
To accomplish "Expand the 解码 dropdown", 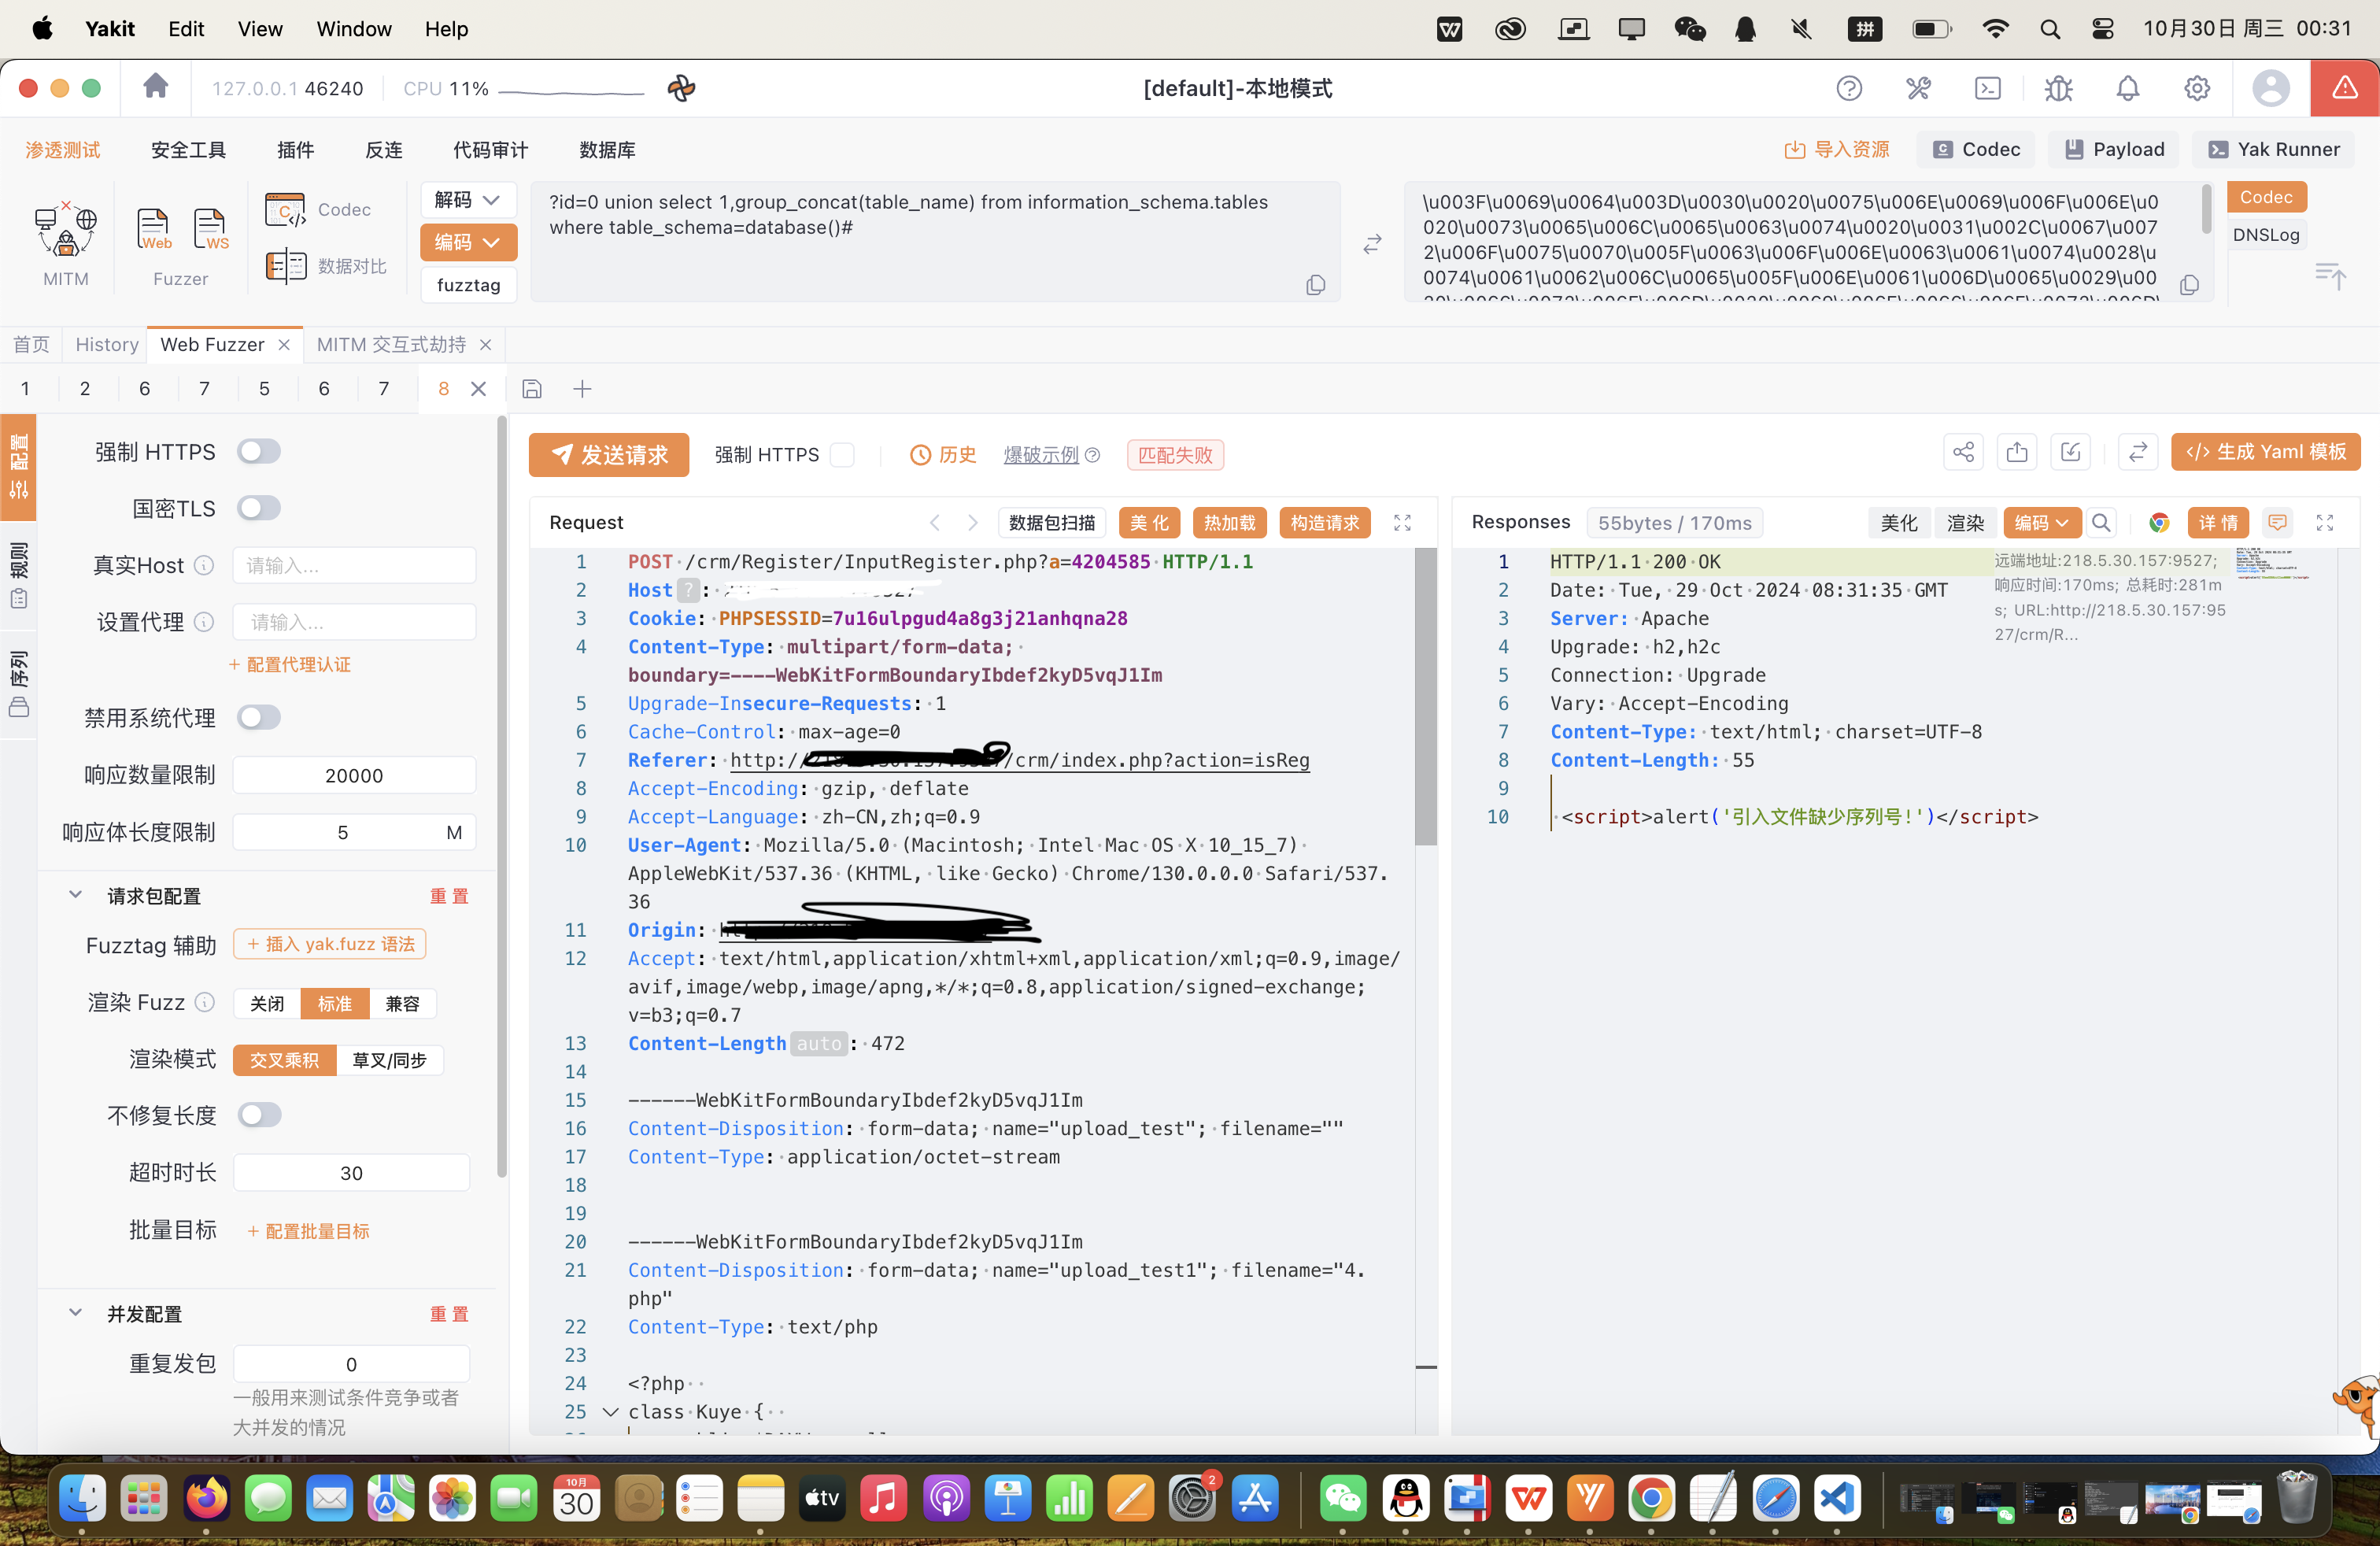I will coord(468,200).
